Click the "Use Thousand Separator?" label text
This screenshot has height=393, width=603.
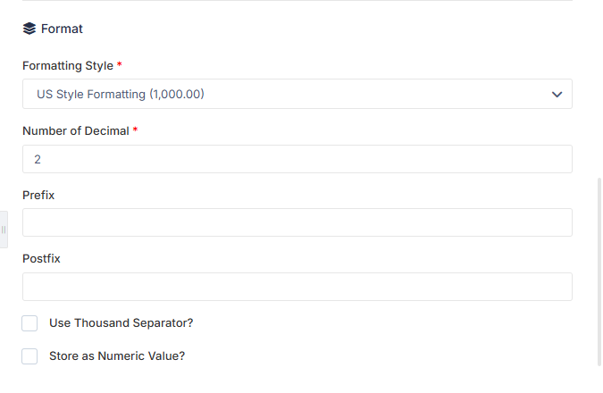tap(121, 323)
